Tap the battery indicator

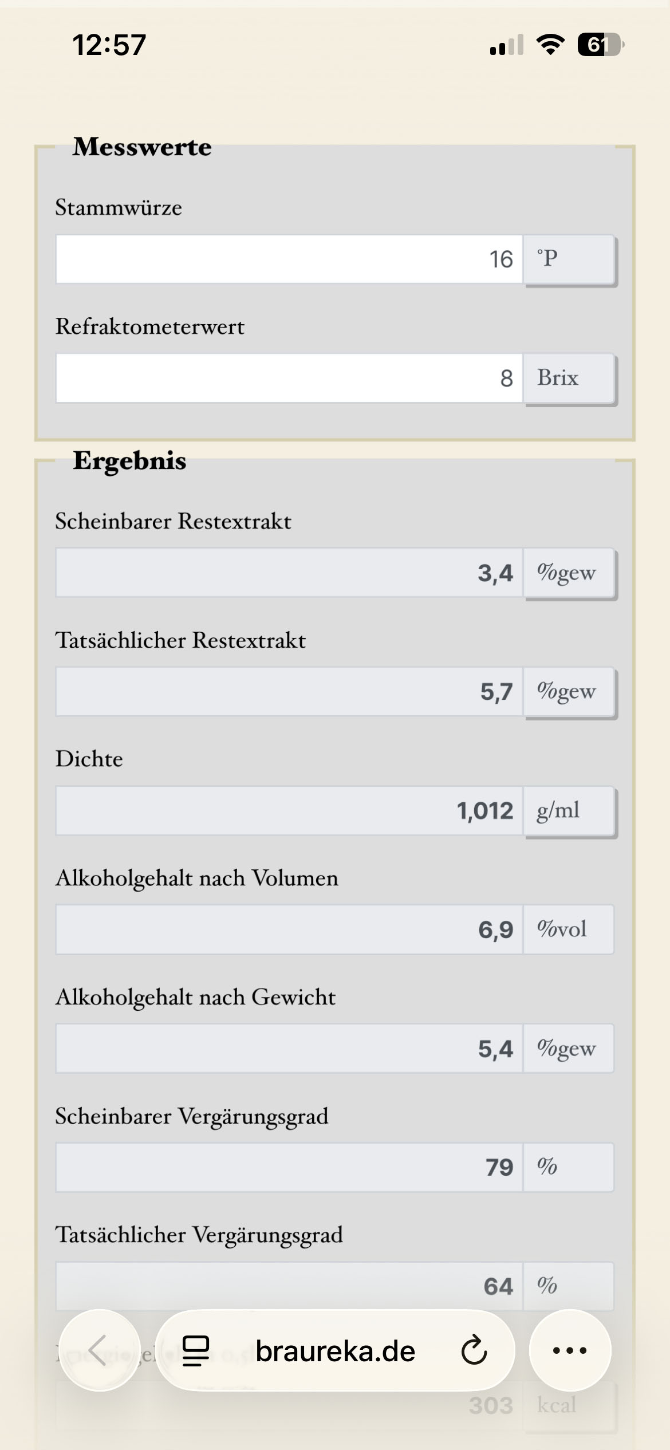point(600,45)
